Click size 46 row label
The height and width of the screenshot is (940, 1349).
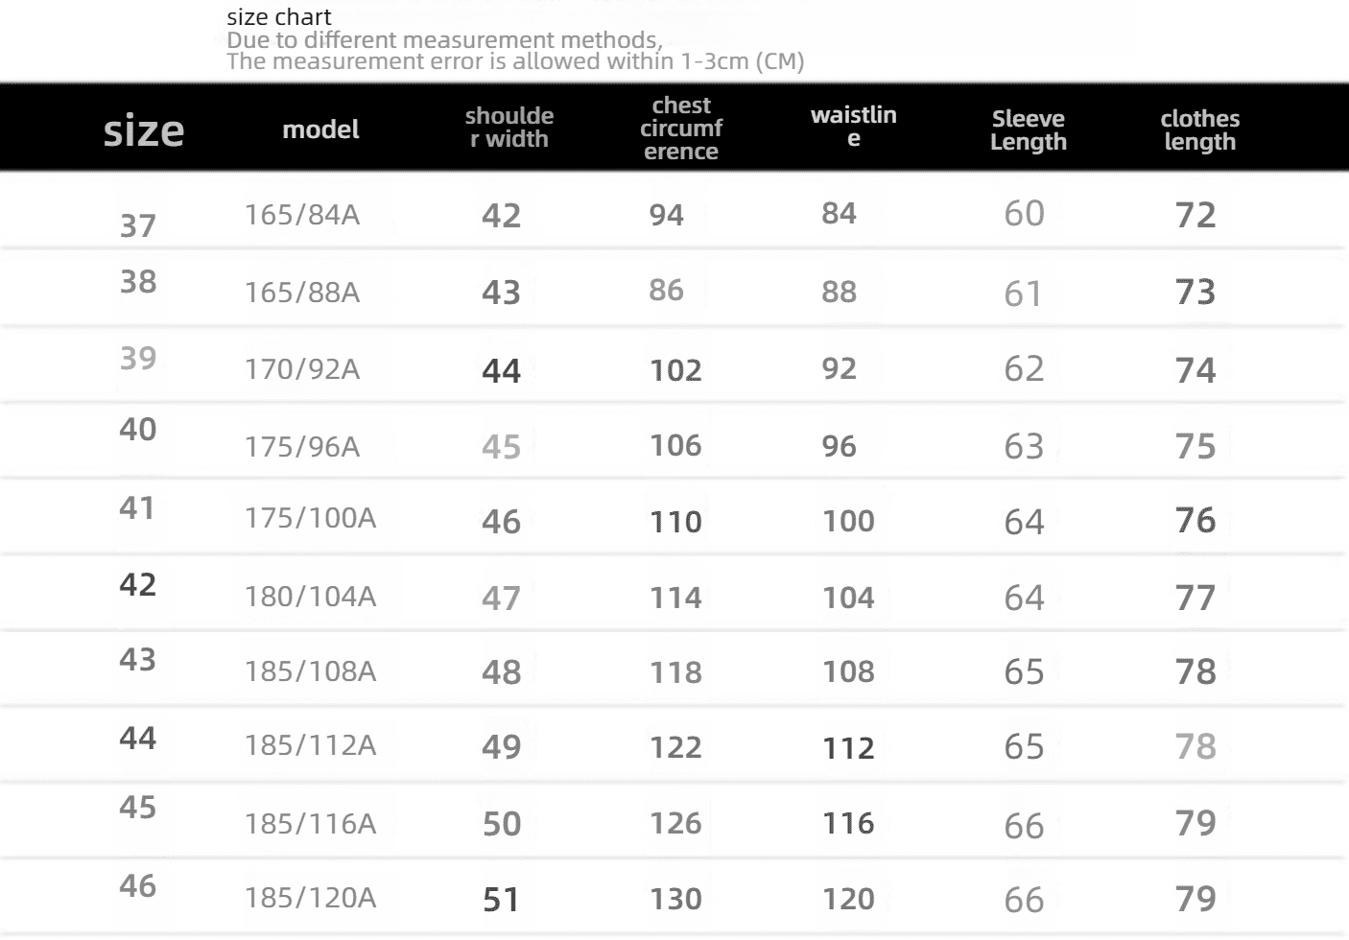[x=138, y=885]
